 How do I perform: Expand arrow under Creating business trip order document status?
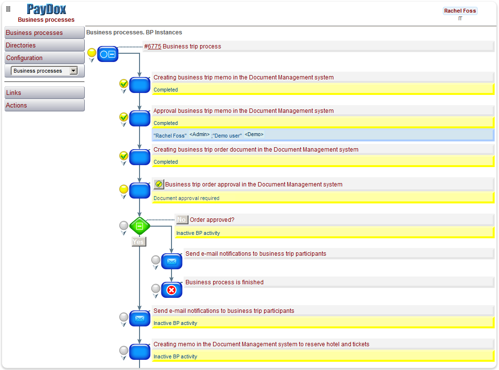coord(124,163)
